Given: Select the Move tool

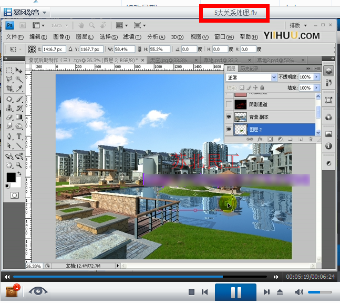Looking at the screenshot, I should [x=19, y=70].
